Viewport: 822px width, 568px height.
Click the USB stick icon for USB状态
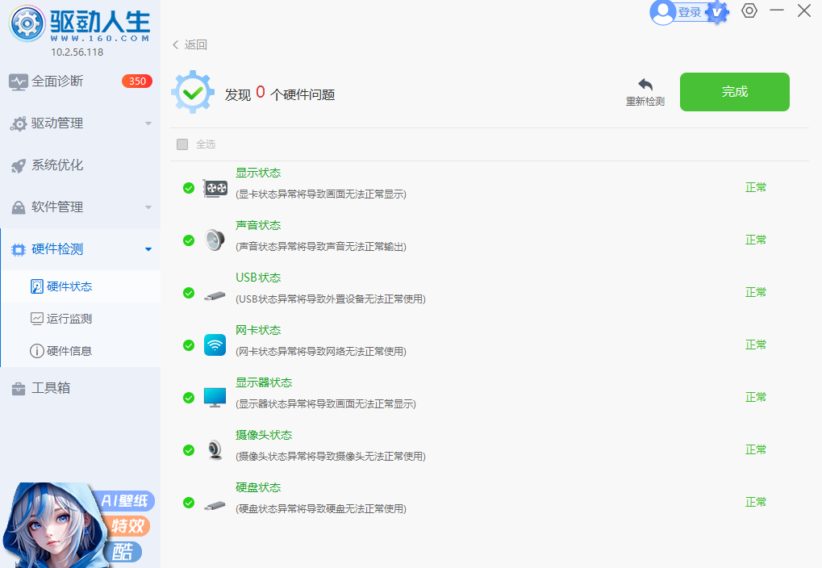point(215,296)
